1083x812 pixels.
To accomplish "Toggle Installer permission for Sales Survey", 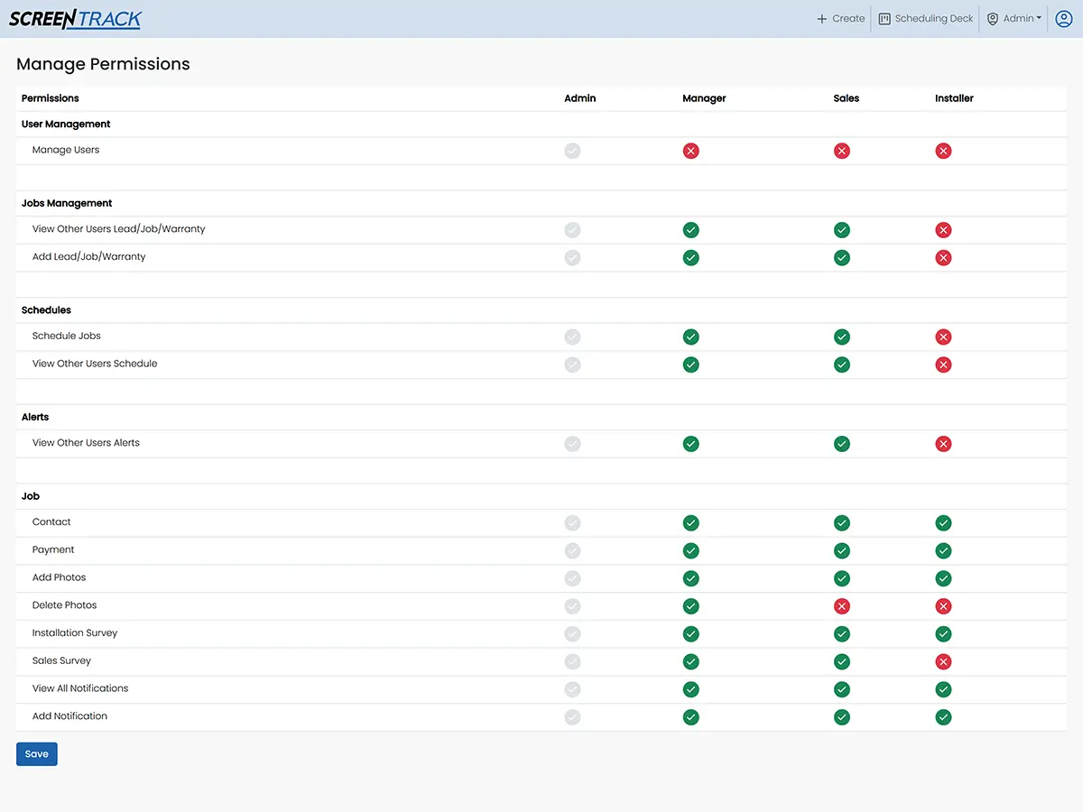I will pos(943,662).
